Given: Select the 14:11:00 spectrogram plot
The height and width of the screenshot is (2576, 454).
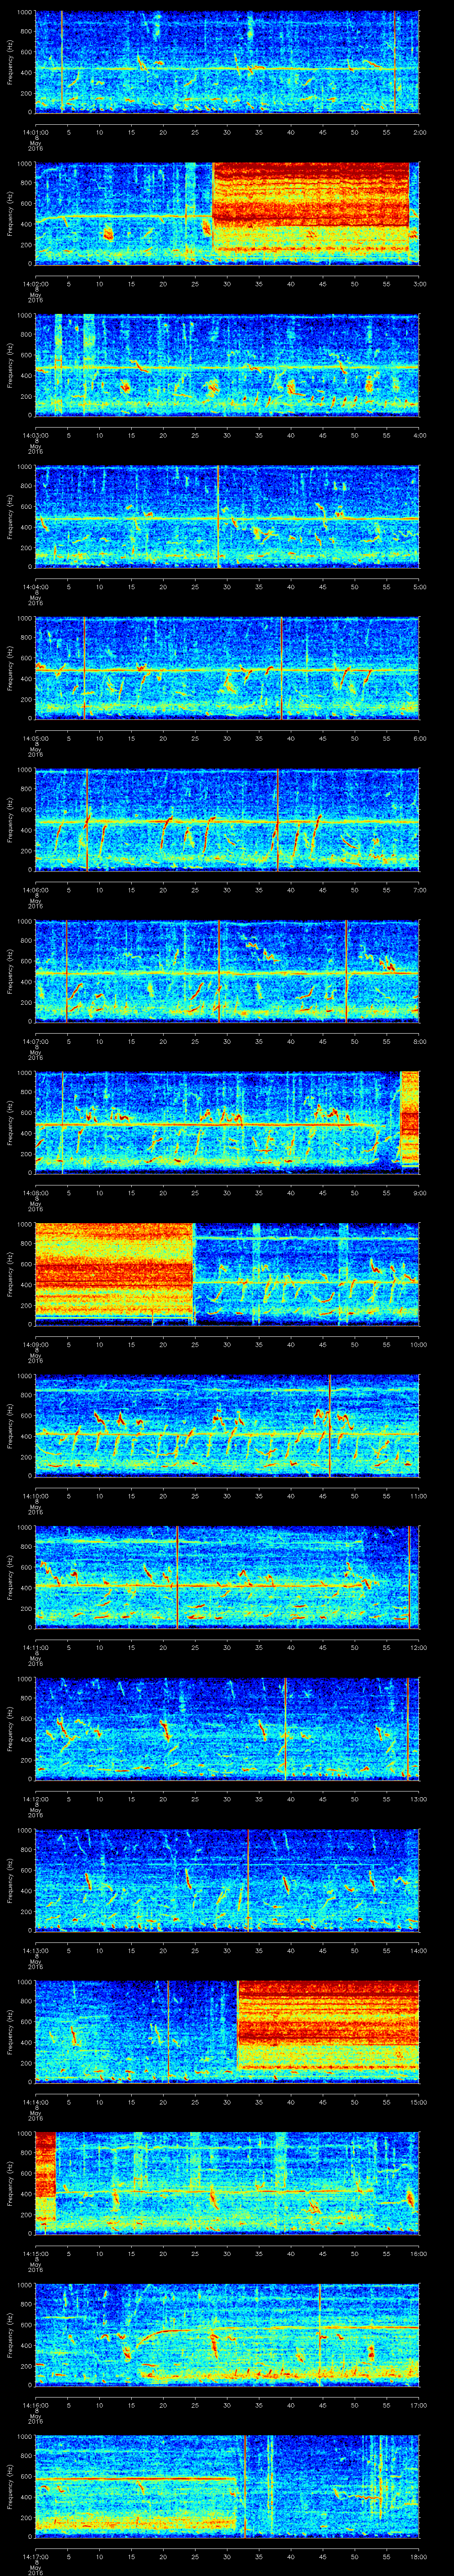Looking at the screenshot, I should 227,1577.
